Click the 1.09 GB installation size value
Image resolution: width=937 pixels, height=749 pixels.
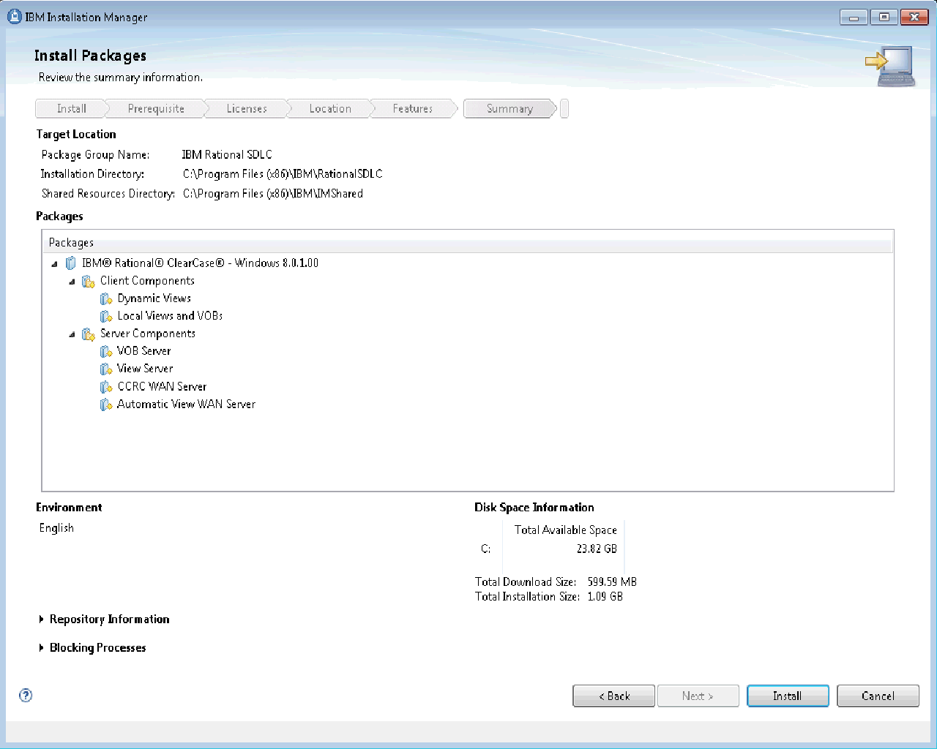pos(605,597)
